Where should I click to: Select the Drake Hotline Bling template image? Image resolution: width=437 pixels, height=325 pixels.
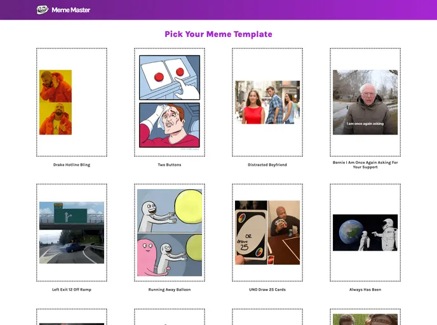pos(56,102)
